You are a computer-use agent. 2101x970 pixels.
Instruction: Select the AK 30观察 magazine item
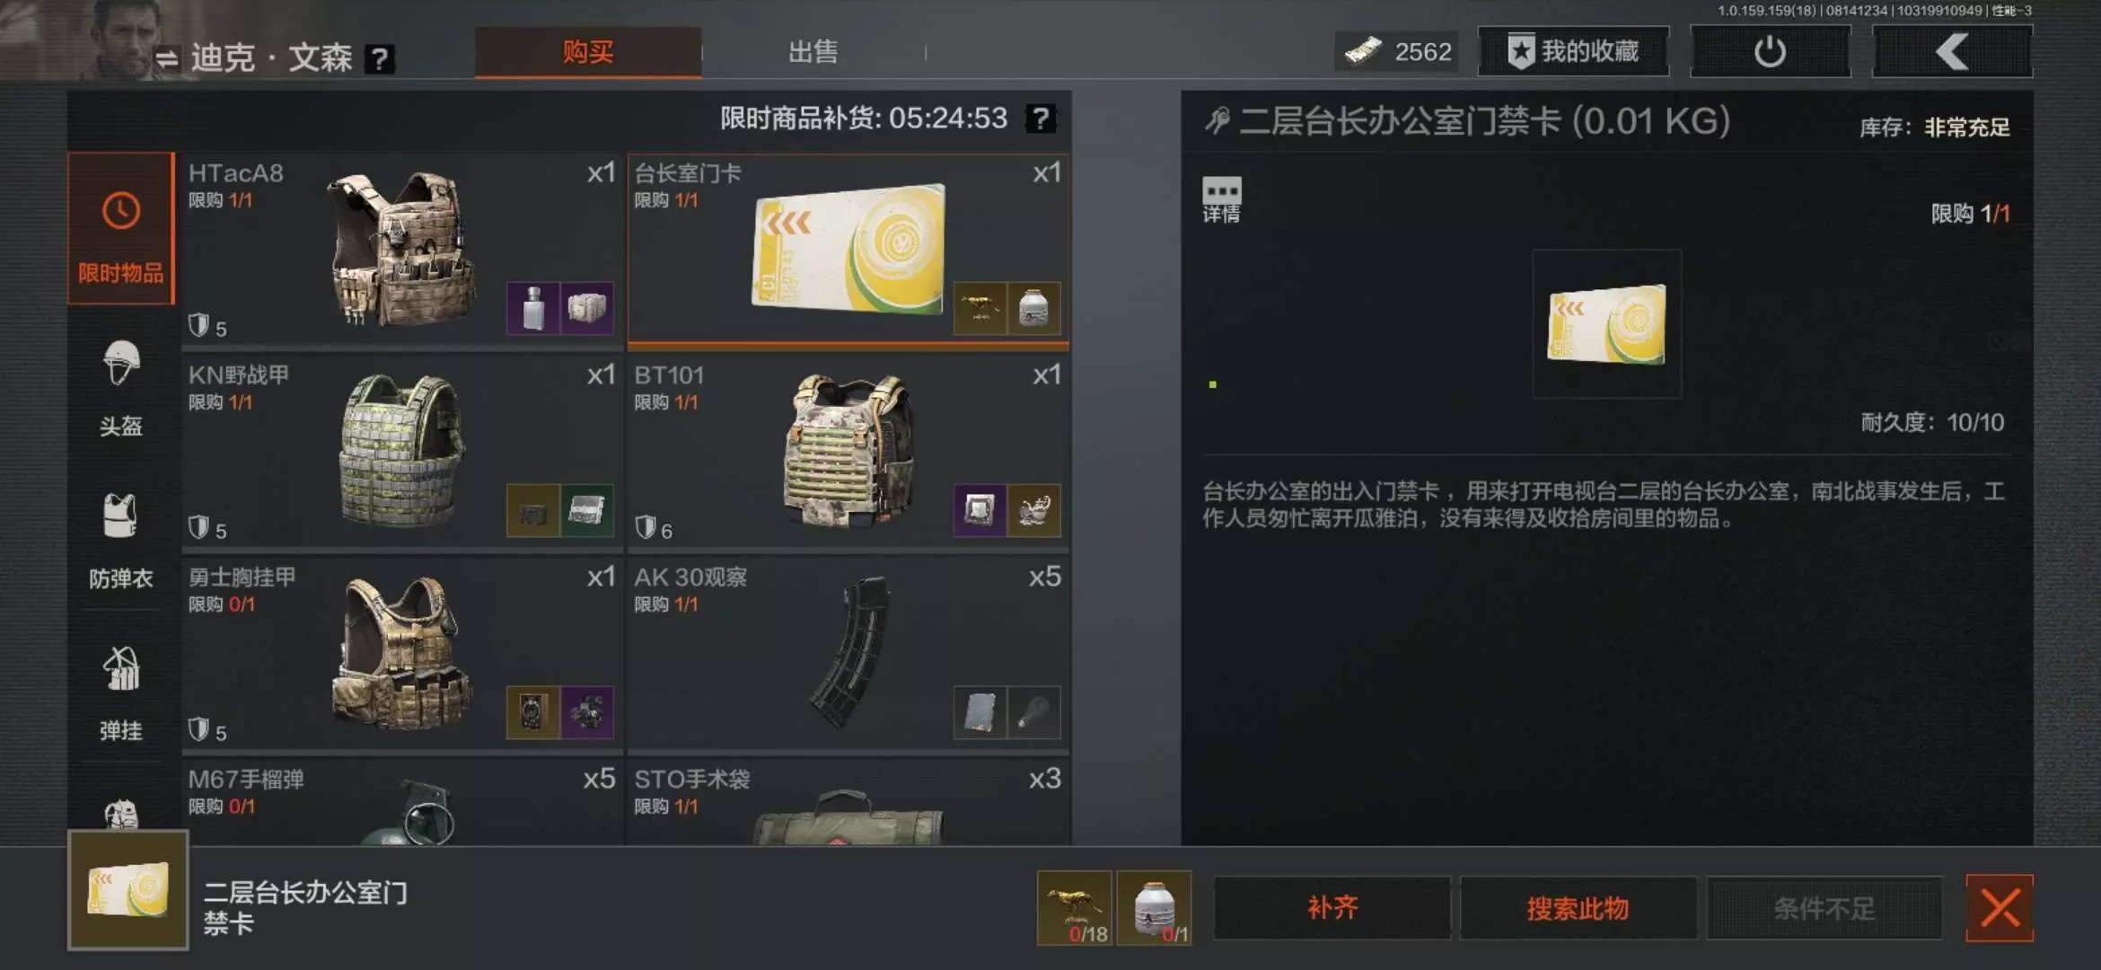tap(848, 654)
